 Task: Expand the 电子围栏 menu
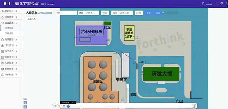pyautogui.click(x=11, y=40)
